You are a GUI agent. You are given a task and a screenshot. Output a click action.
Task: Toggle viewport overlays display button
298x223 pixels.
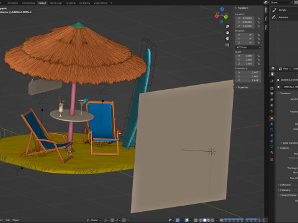pyautogui.click(x=187, y=220)
